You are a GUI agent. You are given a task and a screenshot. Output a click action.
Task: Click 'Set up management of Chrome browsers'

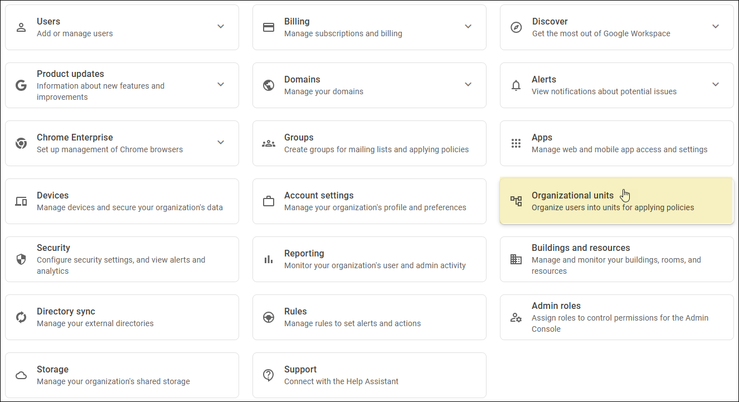(x=110, y=149)
